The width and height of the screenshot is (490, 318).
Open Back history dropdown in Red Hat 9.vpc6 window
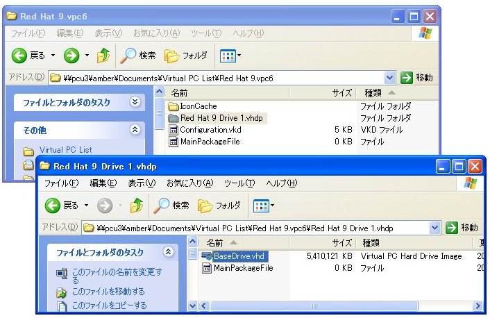(53, 56)
